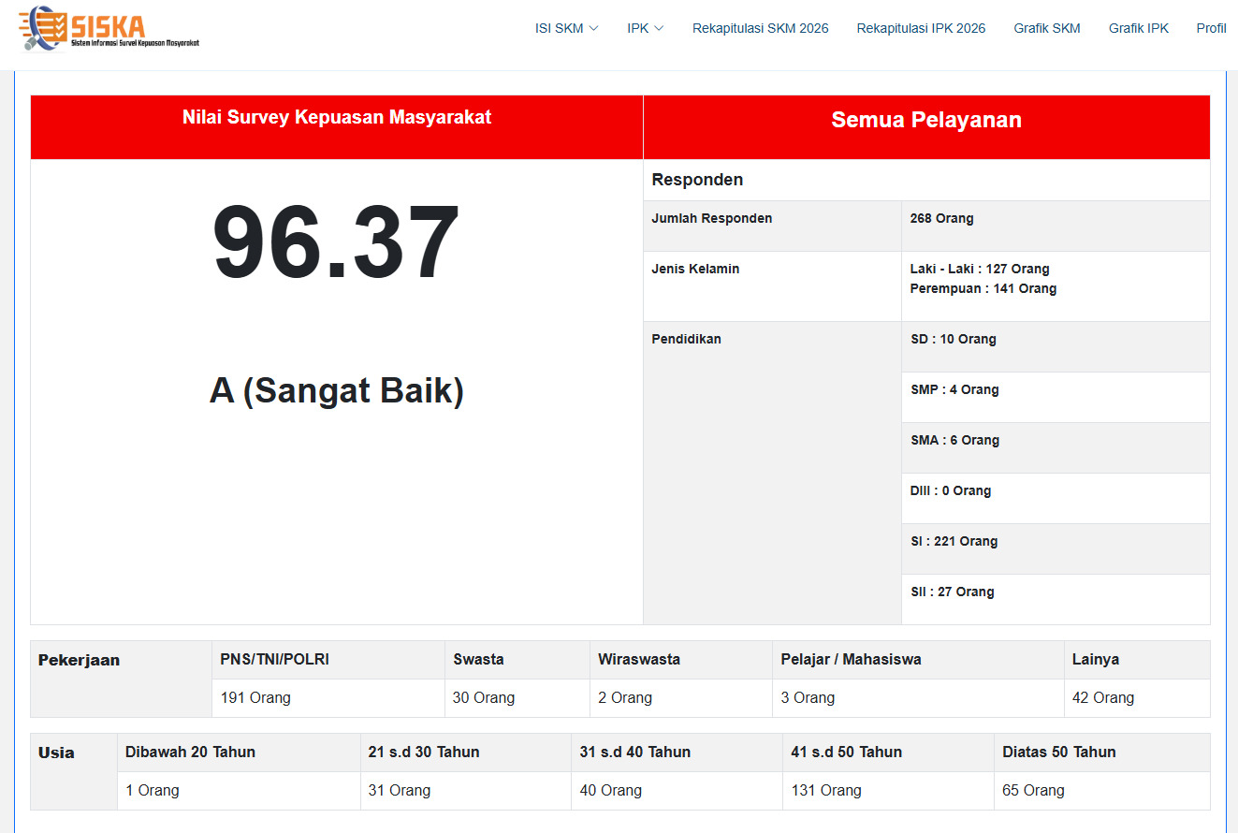Select SI : 221 Orang row
The width and height of the screenshot is (1238, 833).
click(x=1056, y=549)
